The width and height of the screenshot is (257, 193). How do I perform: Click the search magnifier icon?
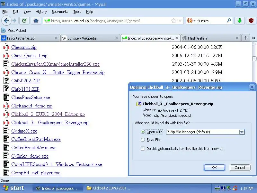tap(229, 21)
